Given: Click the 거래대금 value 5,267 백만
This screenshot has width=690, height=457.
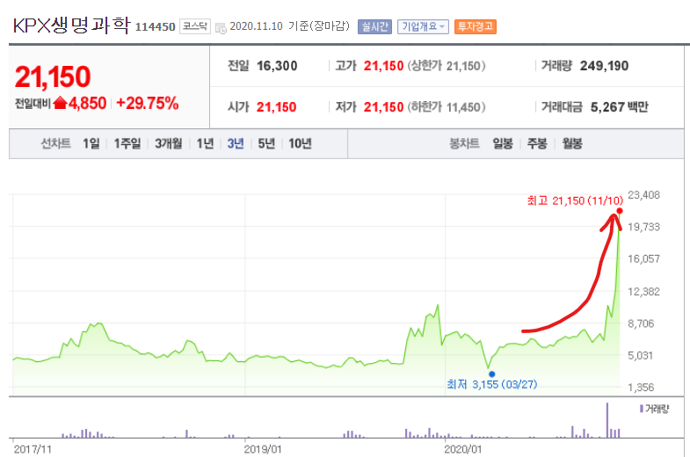Looking at the screenshot, I should [x=619, y=107].
